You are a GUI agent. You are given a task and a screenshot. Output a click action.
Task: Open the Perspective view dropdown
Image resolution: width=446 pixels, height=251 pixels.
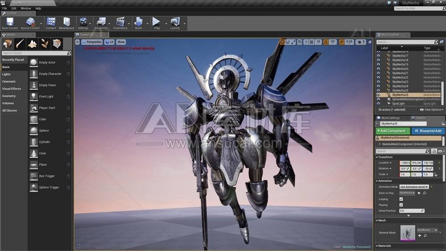pyautogui.click(x=92, y=42)
